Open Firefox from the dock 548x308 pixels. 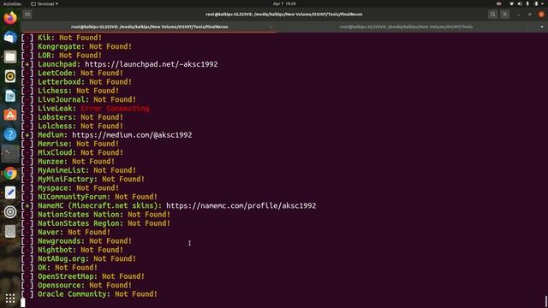coord(10,18)
